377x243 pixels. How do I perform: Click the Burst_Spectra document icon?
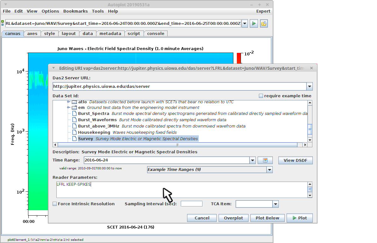tap(75, 113)
